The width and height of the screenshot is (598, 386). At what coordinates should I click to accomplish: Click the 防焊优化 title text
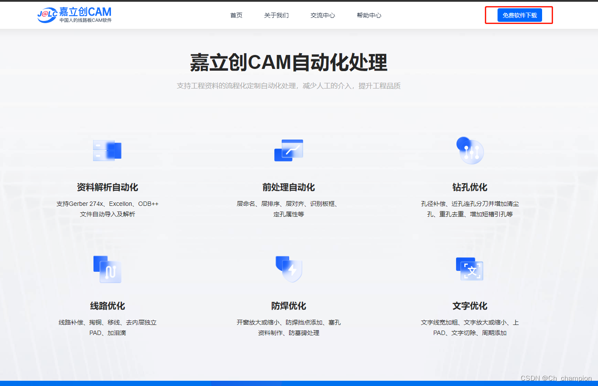[288, 306]
